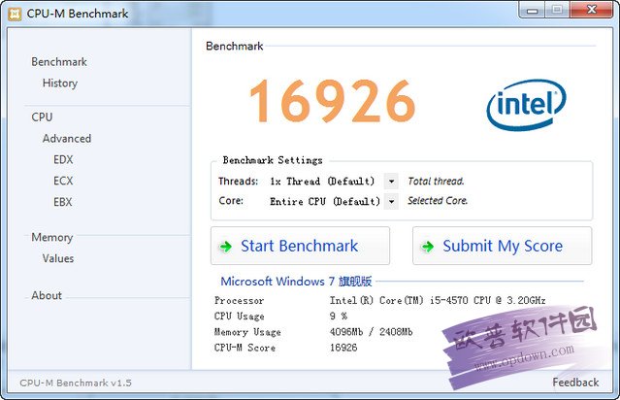Click the 'Total thread.' hint text
This screenshot has width=620, height=400.
coord(436,182)
